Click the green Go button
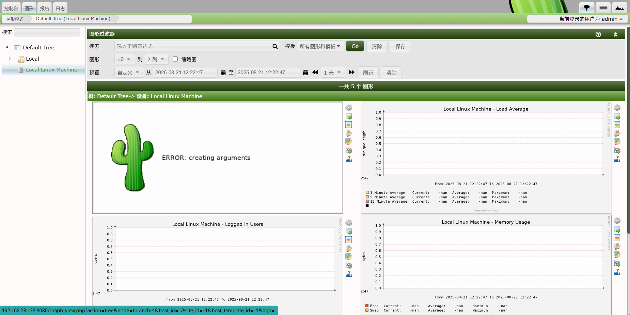Screen dimensions: 630x315 pyautogui.click(x=355, y=46)
